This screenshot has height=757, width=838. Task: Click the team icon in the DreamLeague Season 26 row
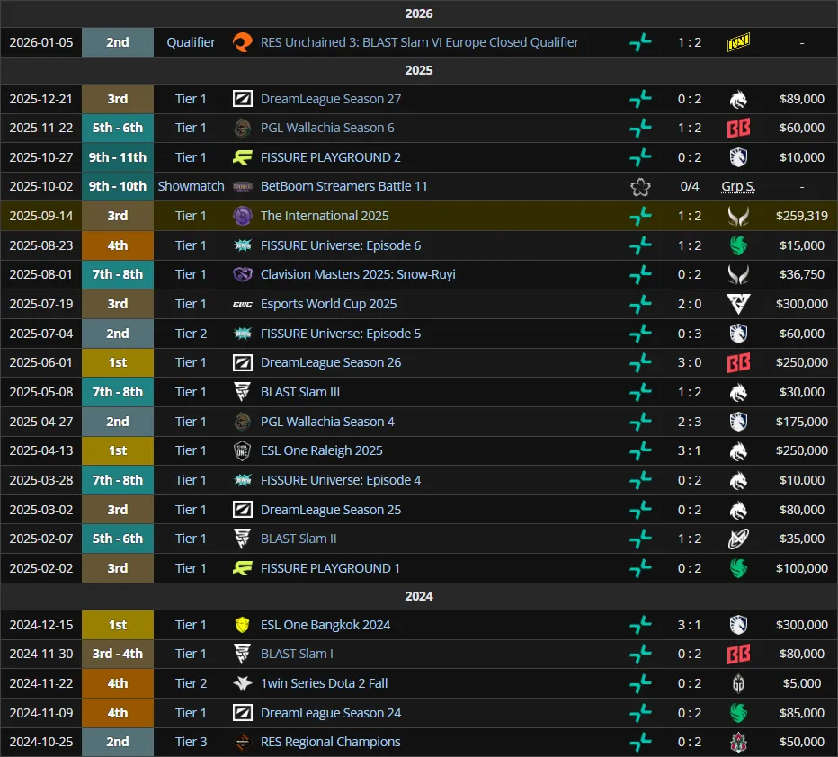coord(640,362)
